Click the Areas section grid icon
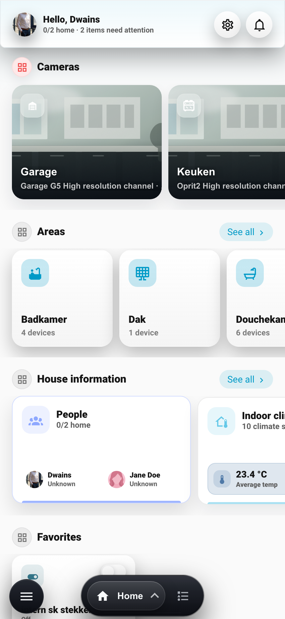The height and width of the screenshot is (619, 285). coord(22,232)
